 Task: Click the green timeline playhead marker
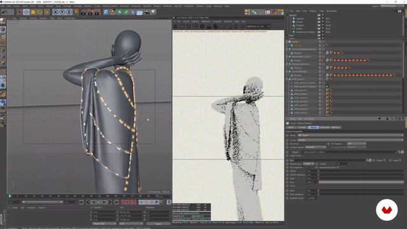pos(10,196)
